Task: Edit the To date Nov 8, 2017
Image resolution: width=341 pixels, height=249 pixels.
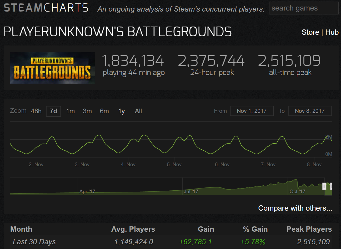Action: [x=310, y=111]
